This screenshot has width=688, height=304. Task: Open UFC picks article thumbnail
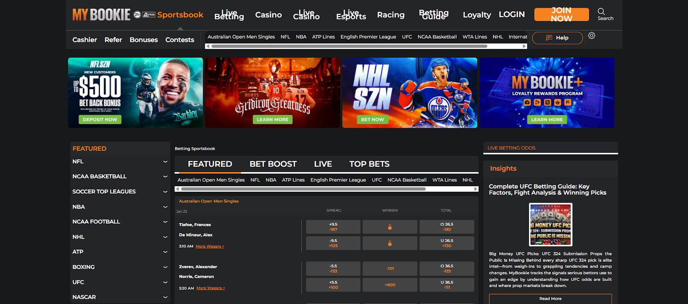[550, 224]
